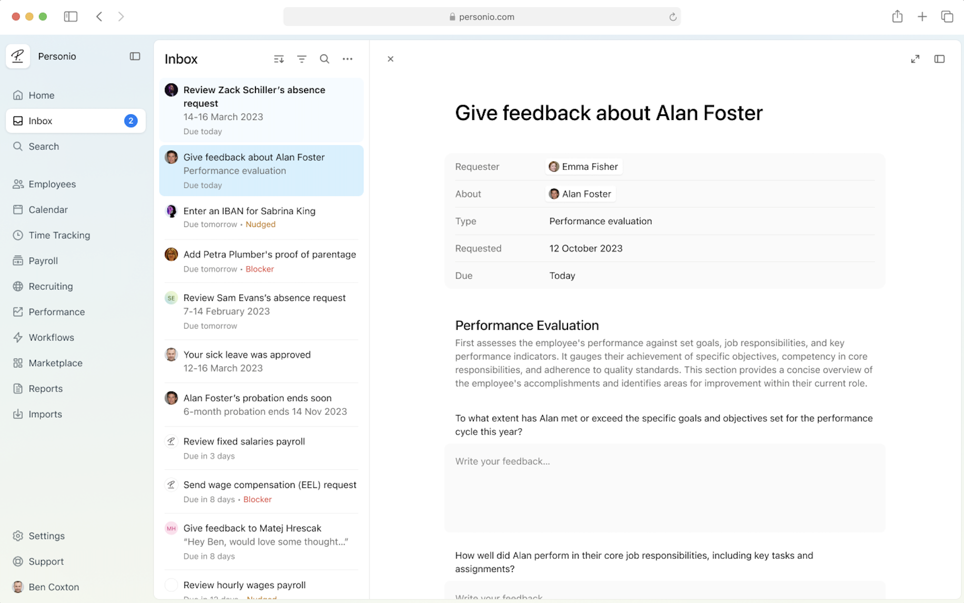Open the Marketplace section
The image size is (964, 603).
point(75,363)
